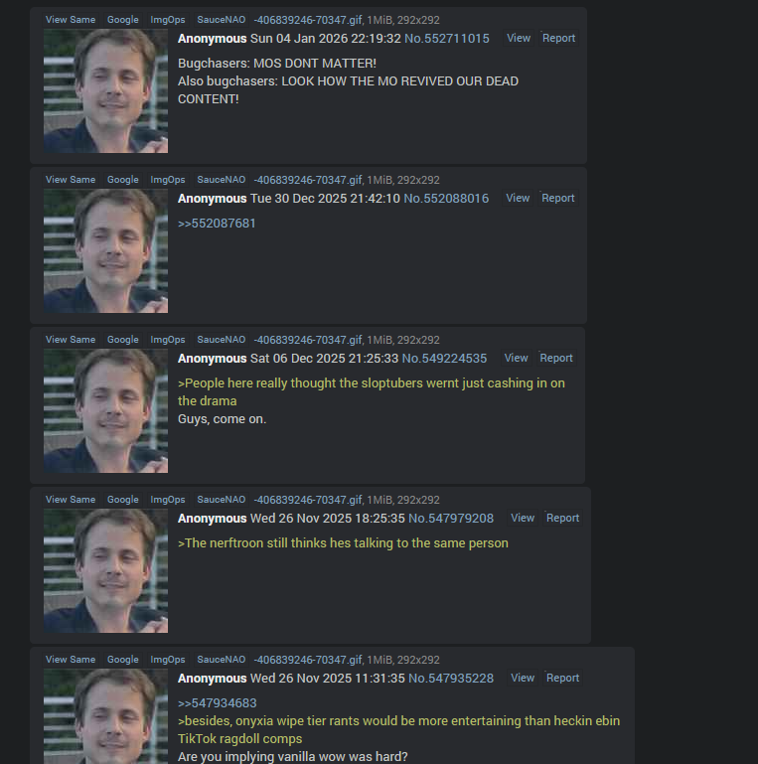
Task: View post No.552088016
Action: coord(518,198)
